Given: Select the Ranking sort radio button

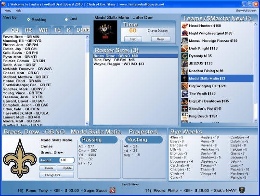Looking at the screenshot, I should point(28,20).
